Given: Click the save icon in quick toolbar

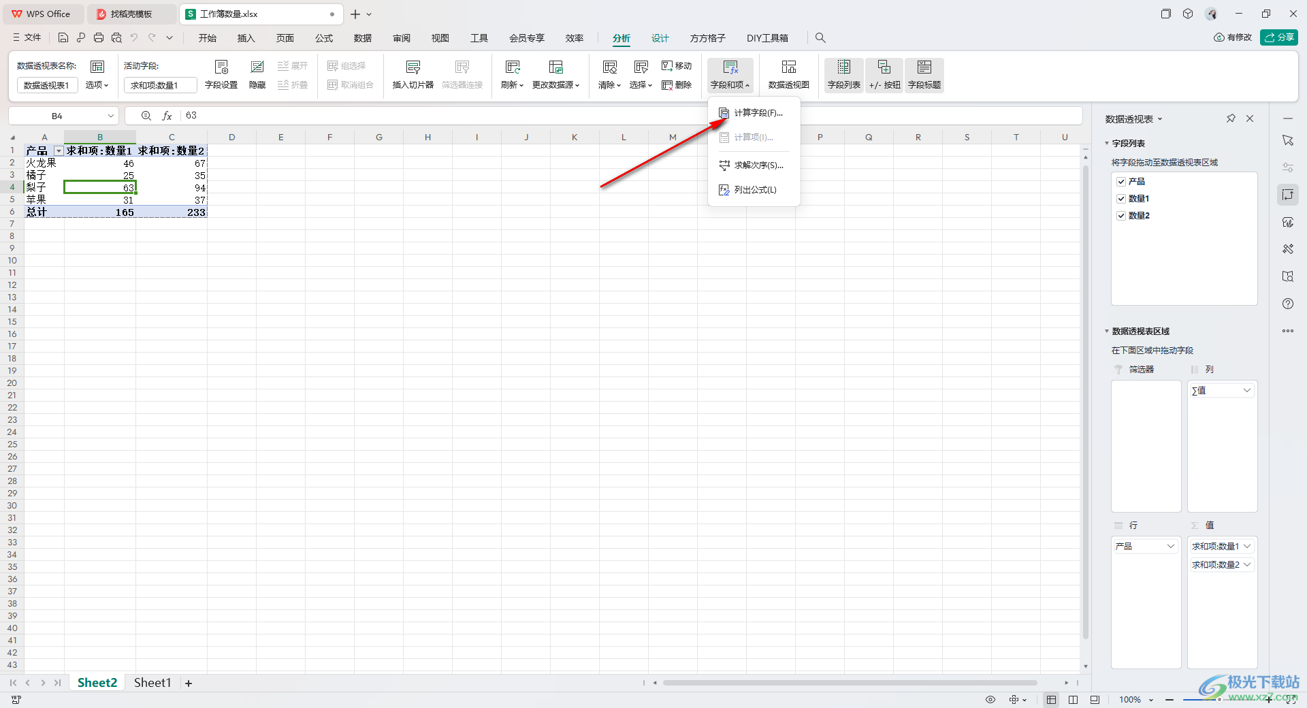Looking at the screenshot, I should (63, 38).
